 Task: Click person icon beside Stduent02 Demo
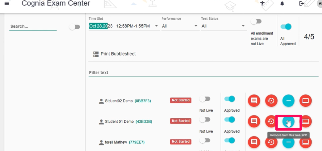tap(101, 101)
